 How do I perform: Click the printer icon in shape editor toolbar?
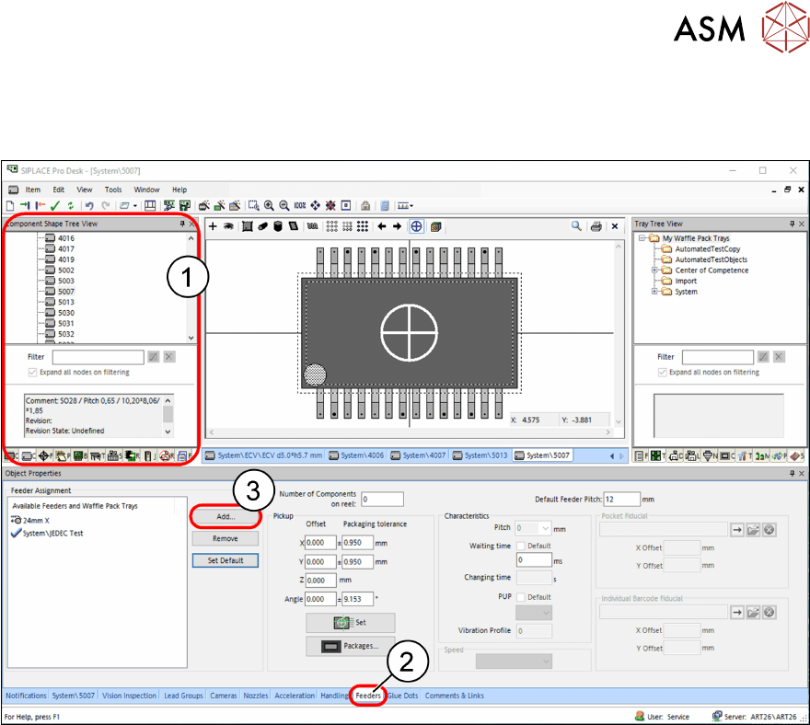tap(596, 226)
